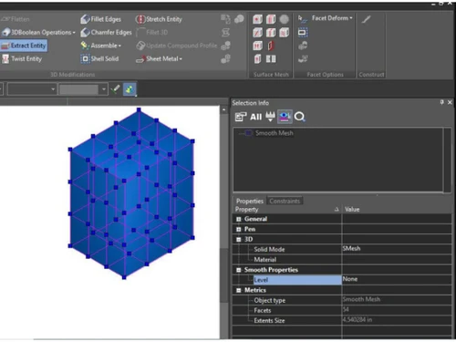Click the top vertex of the blue mesh
This screenshot has height=342, width=456.
139,109
